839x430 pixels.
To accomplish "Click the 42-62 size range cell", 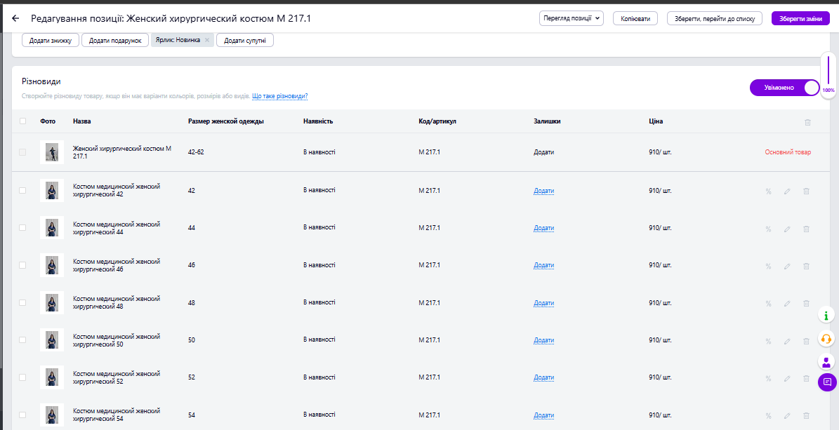I will 197,152.
